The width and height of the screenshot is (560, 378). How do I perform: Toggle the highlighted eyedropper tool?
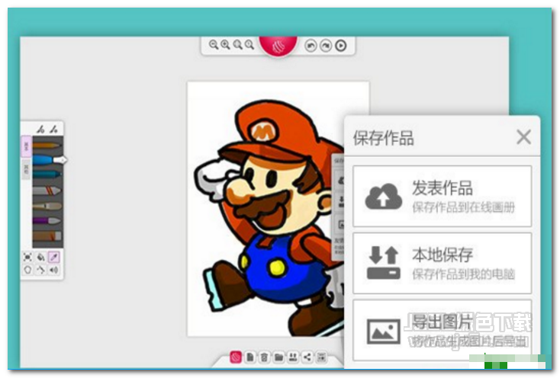point(54,257)
